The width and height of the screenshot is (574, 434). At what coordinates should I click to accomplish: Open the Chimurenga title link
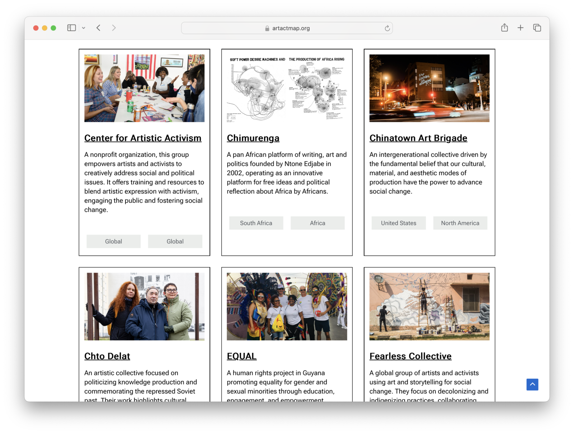pos(253,138)
